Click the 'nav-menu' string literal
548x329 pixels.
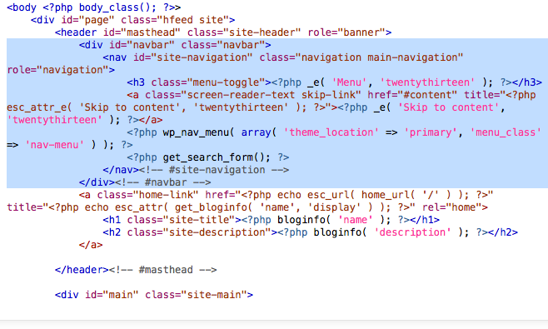(x=54, y=146)
